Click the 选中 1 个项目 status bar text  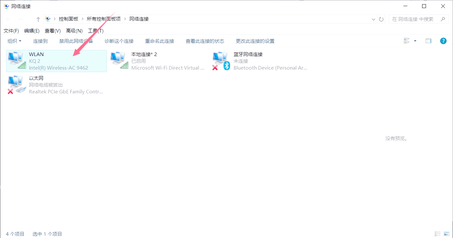(x=47, y=234)
